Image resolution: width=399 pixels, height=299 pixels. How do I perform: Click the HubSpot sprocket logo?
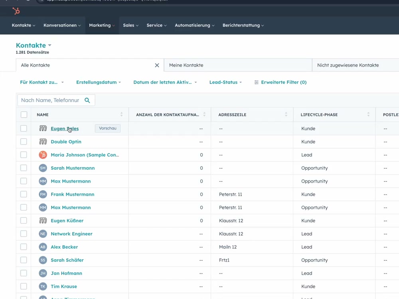pyautogui.click(x=16, y=11)
